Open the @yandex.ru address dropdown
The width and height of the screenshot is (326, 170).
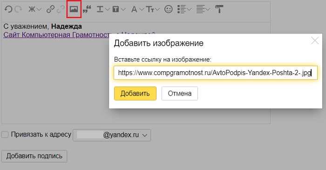[112, 135]
